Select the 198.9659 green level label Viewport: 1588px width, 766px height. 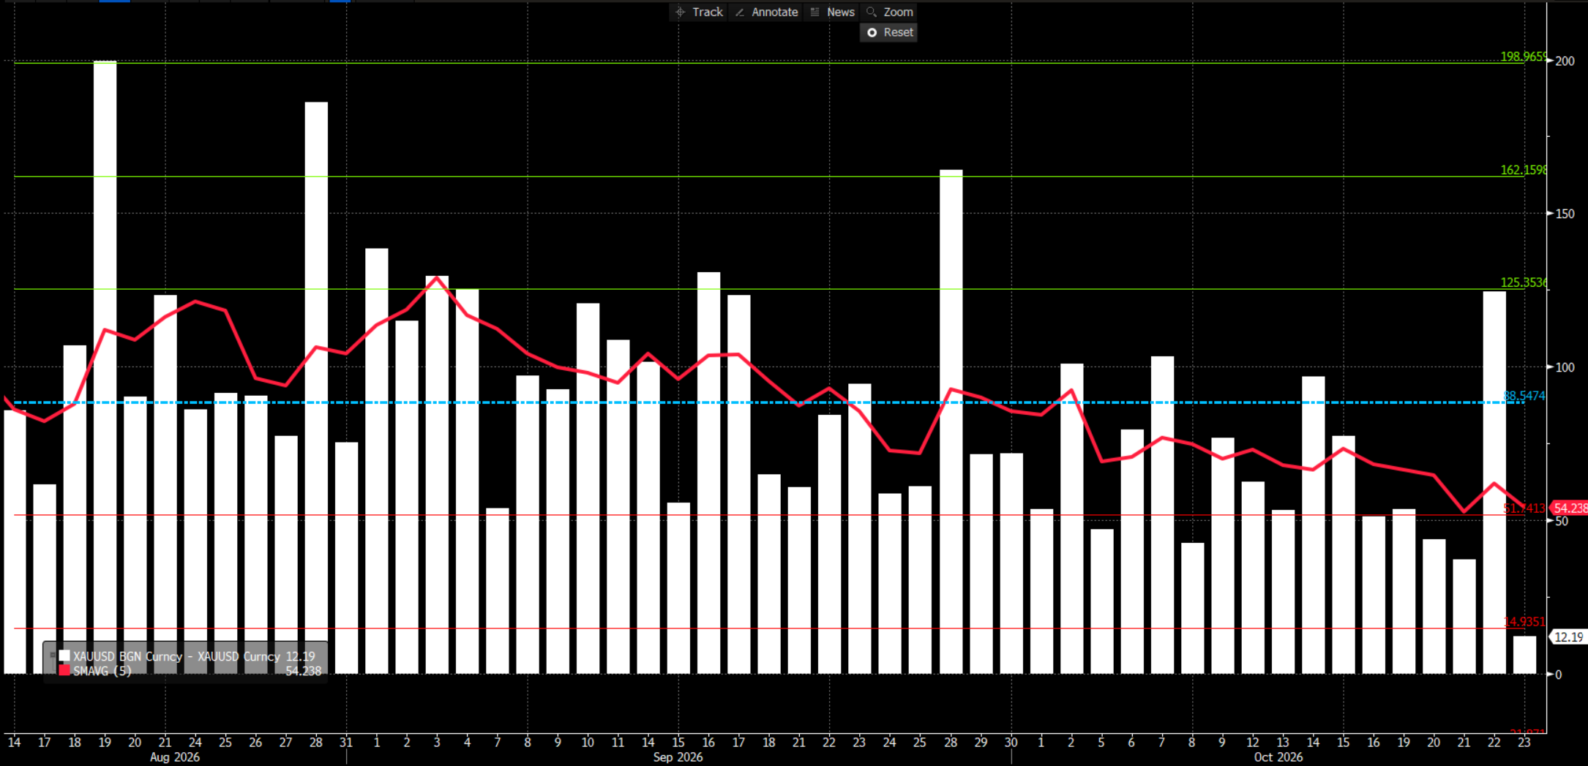pos(1524,56)
